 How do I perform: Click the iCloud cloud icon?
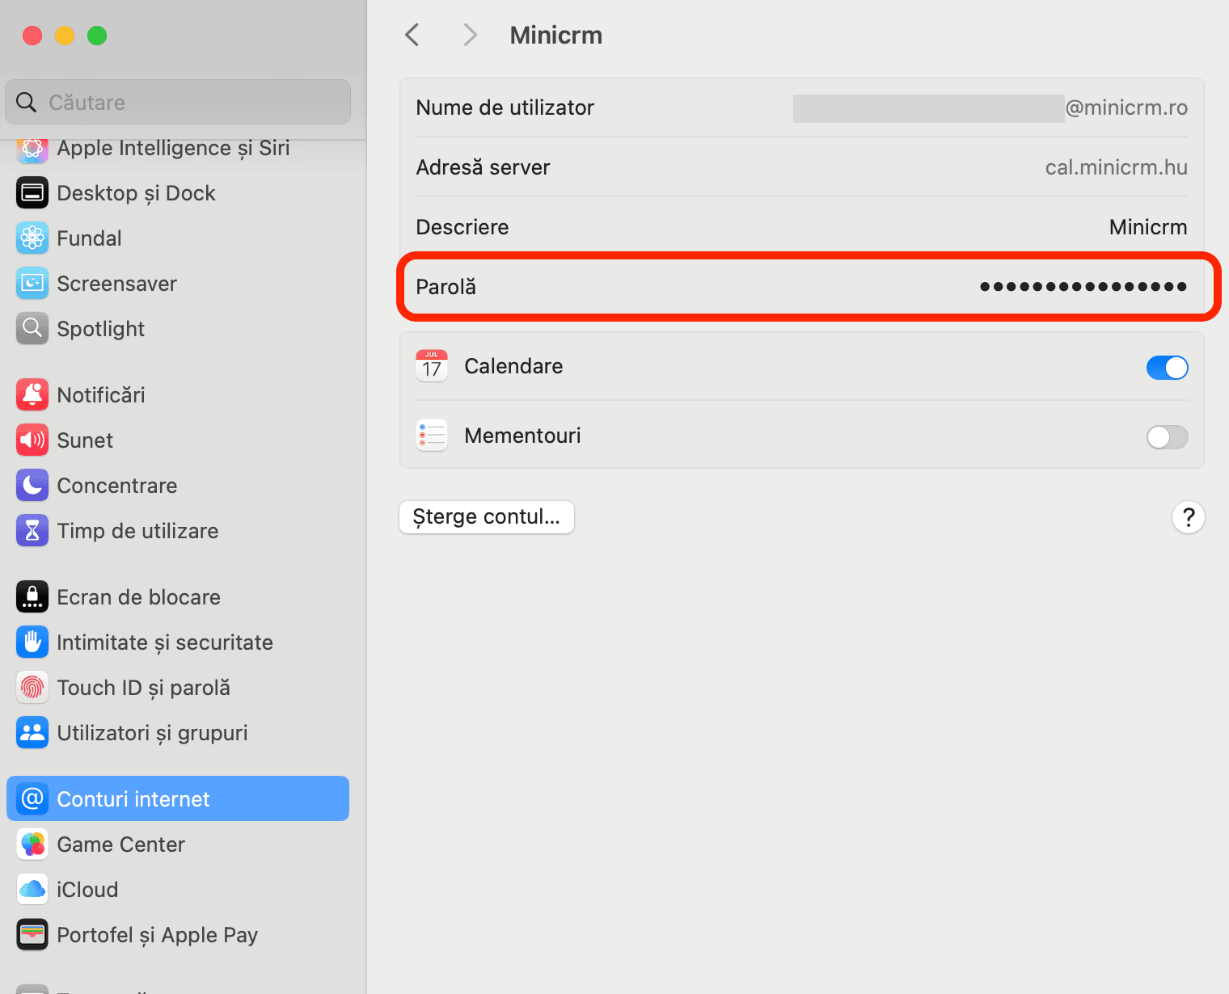32,890
